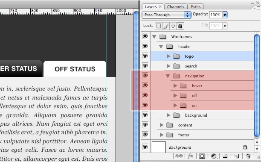The width and height of the screenshot is (261, 162).
Task: Toggle visibility of the content group
Action: pyautogui.click(x=145, y=125)
